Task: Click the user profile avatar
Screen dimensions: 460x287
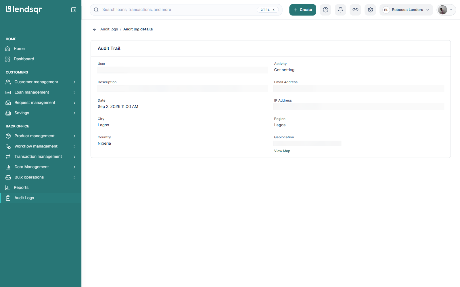Action: click(442, 10)
